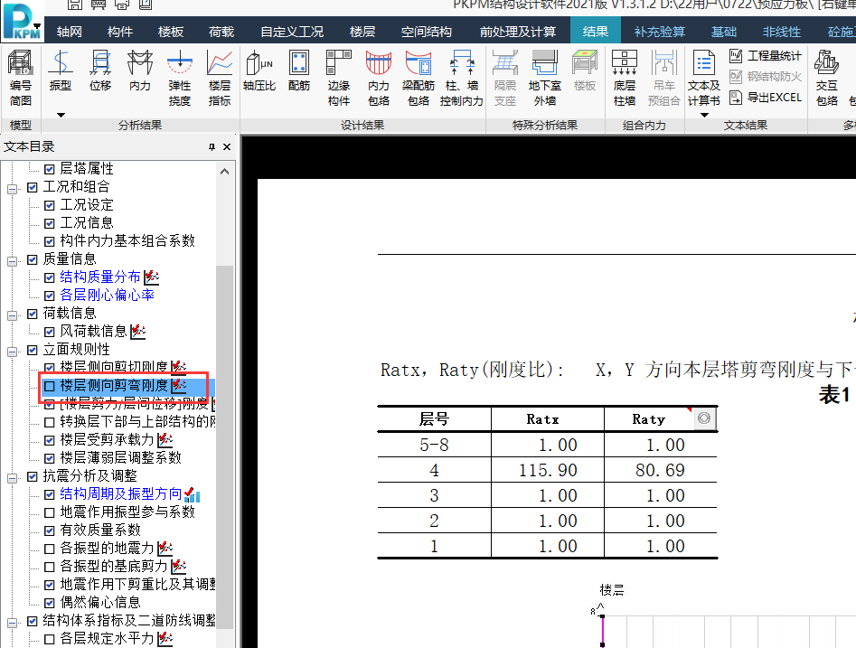Open 工程量统计 quantity statistics

pyautogui.click(x=766, y=56)
